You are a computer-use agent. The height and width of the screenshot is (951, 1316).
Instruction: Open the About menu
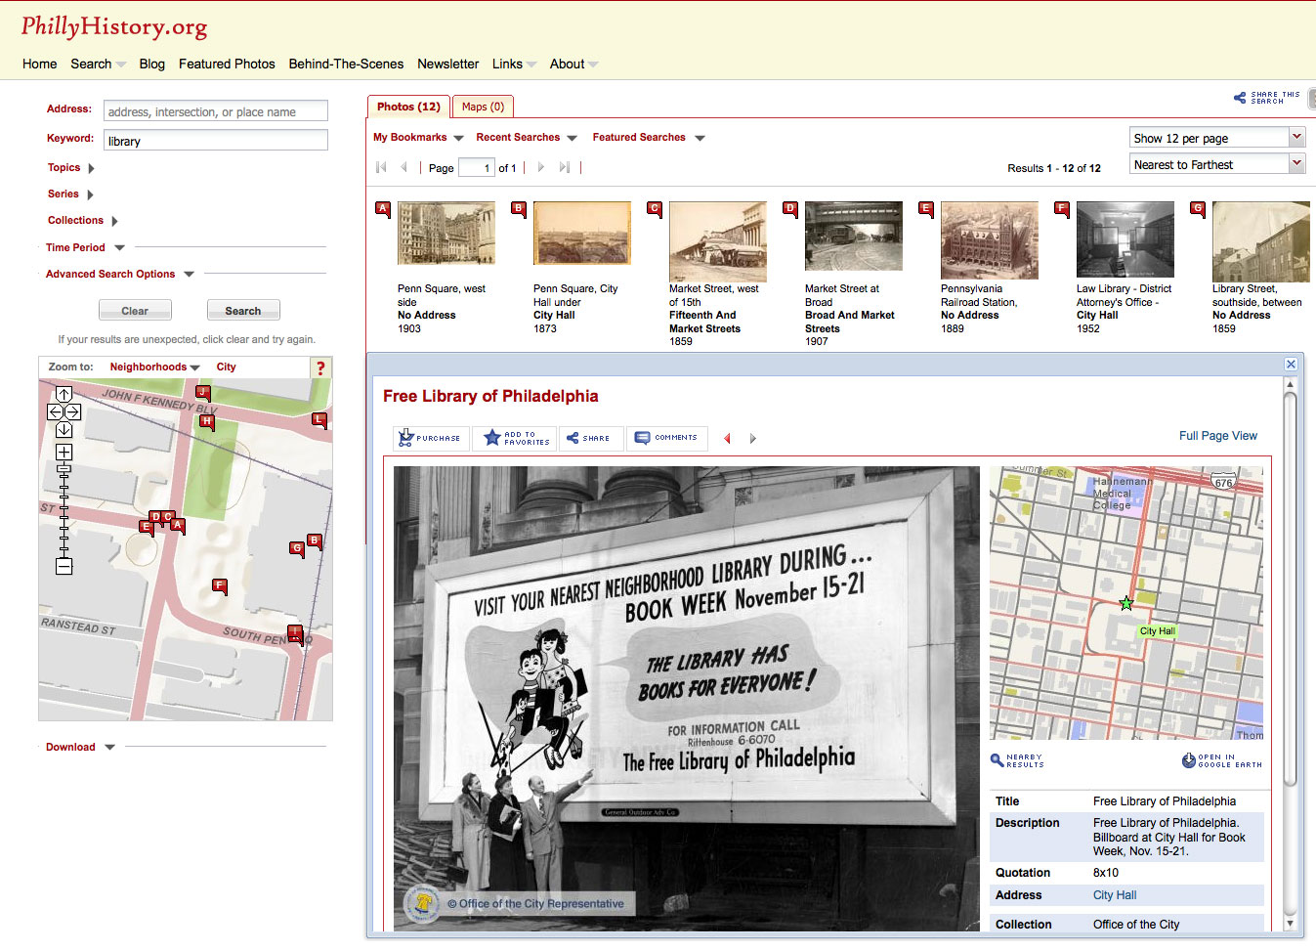click(x=573, y=64)
